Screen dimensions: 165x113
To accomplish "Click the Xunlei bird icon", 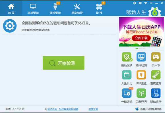I will pyautogui.click(x=137, y=109).
